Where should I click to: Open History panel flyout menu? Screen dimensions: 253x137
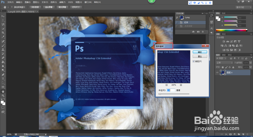(x=206, y=13)
